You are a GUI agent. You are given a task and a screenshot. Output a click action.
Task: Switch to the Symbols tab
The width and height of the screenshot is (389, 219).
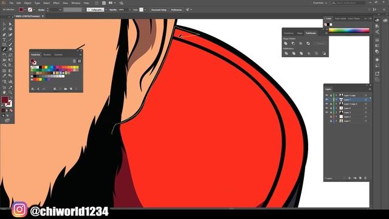58,55
